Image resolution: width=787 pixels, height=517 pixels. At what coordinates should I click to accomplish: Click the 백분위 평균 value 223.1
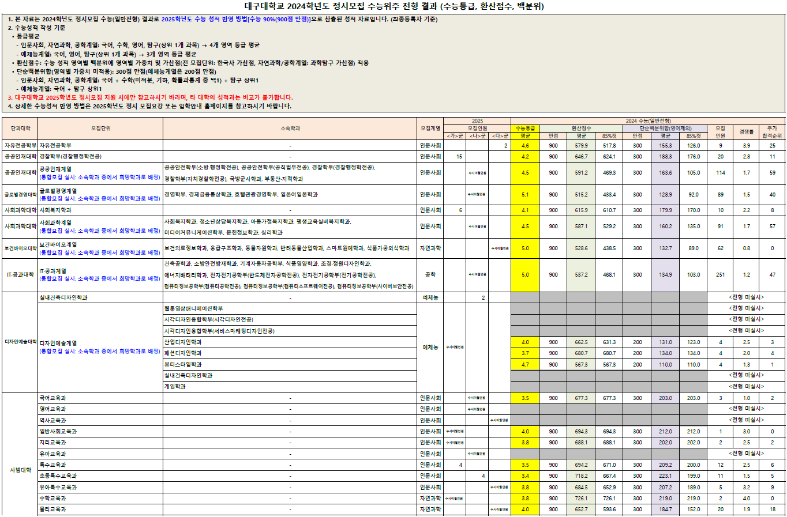point(665,476)
